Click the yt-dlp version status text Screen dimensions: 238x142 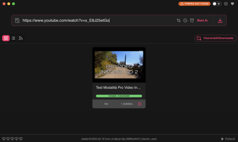(119, 139)
